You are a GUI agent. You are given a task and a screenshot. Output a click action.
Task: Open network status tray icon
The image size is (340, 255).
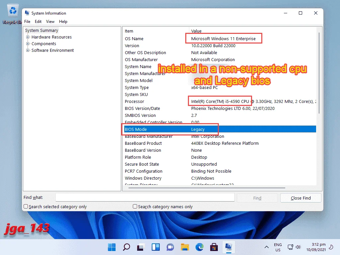pos(290,247)
